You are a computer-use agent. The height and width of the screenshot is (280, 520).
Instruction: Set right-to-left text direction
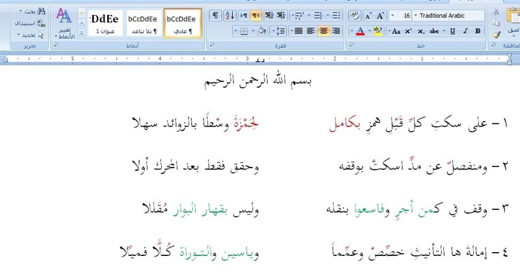tap(256, 15)
